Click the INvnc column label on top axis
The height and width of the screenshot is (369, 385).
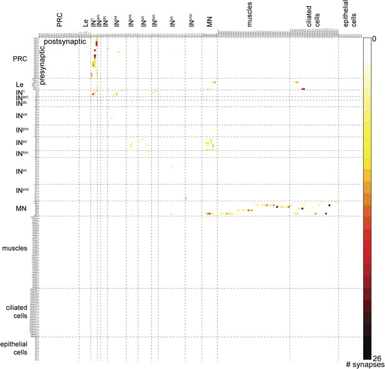tap(192, 21)
